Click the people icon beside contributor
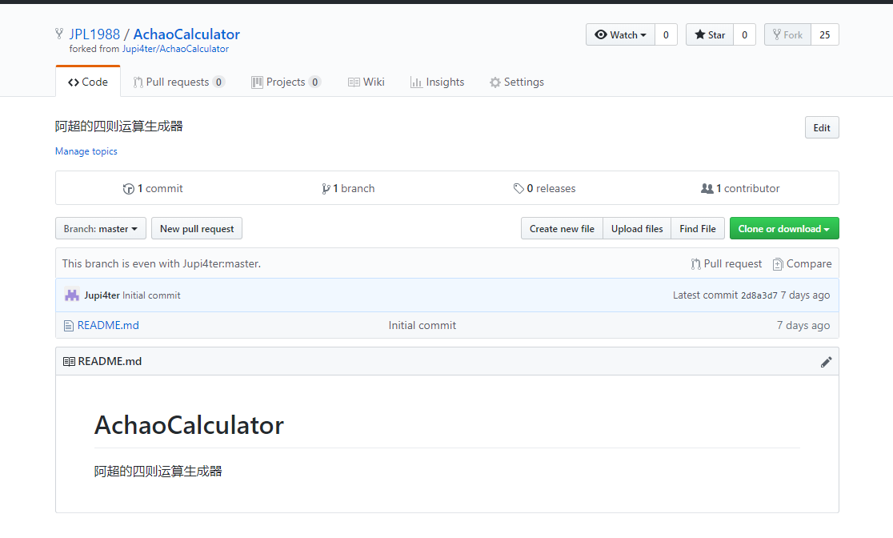 click(x=707, y=189)
